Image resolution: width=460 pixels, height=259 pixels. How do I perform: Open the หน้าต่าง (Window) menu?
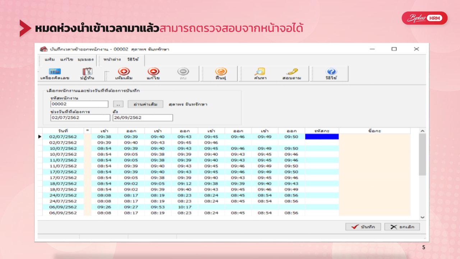coord(112,59)
